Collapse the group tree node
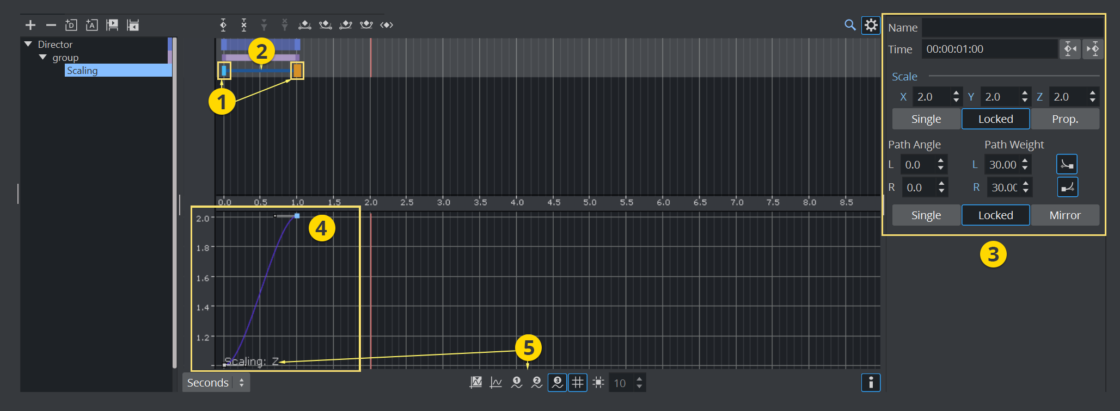 pyautogui.click(x=43, y=57)
